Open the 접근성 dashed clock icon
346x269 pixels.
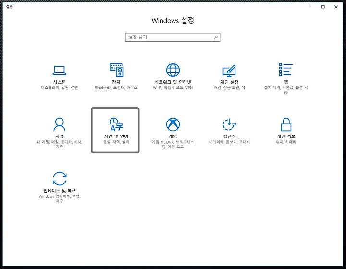coord(229,124)
